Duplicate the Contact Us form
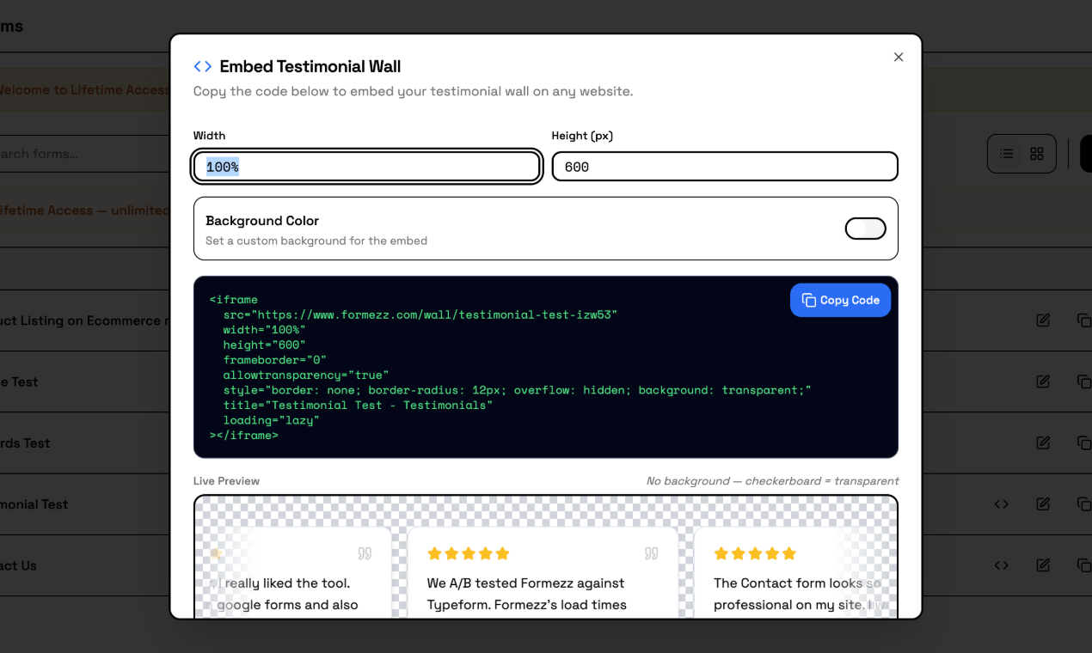Image resolution: width=1092 pixels, height=653 pixels. (x=1084, y=565)
